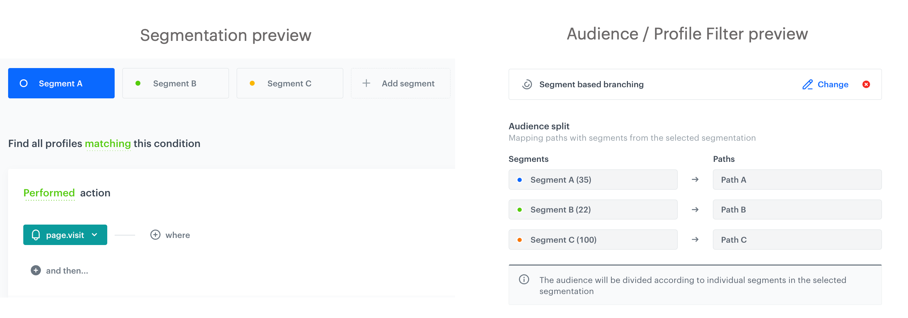
Task: Select the Segment B radio indicator
Action: pyautogui.click(x=138, y=83)
